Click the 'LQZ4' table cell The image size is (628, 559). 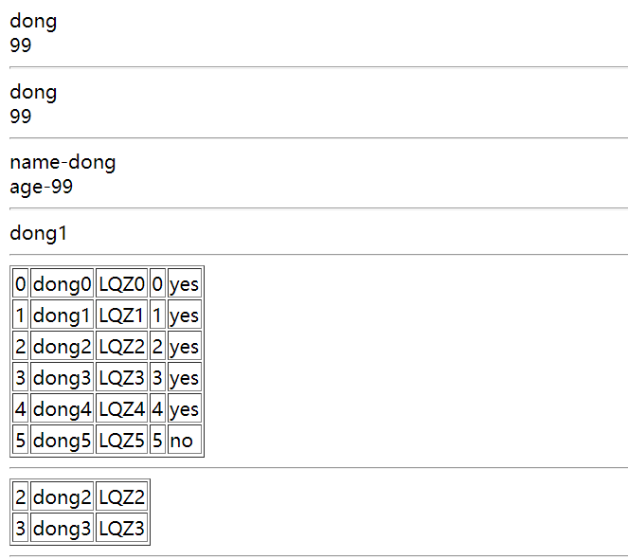(x=122, y=408)
